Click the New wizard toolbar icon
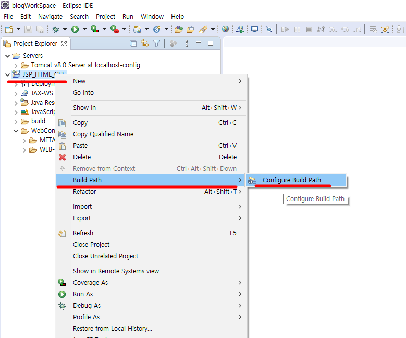Viewport: 406px width, 338px height. point(9,29)
